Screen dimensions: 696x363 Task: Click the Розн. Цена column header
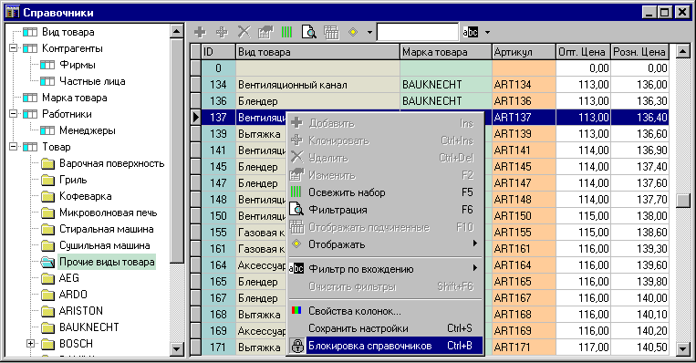(639, 52)
